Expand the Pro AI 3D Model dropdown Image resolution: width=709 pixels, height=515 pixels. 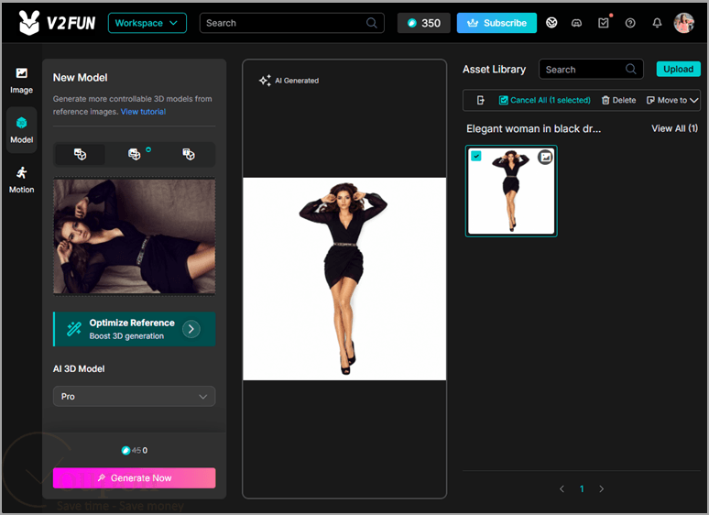[x=135, y=396]
